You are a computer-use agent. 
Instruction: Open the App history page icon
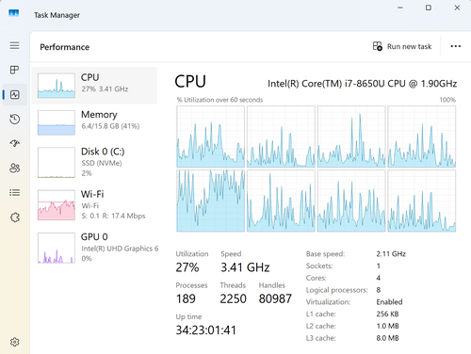(14, 120)
